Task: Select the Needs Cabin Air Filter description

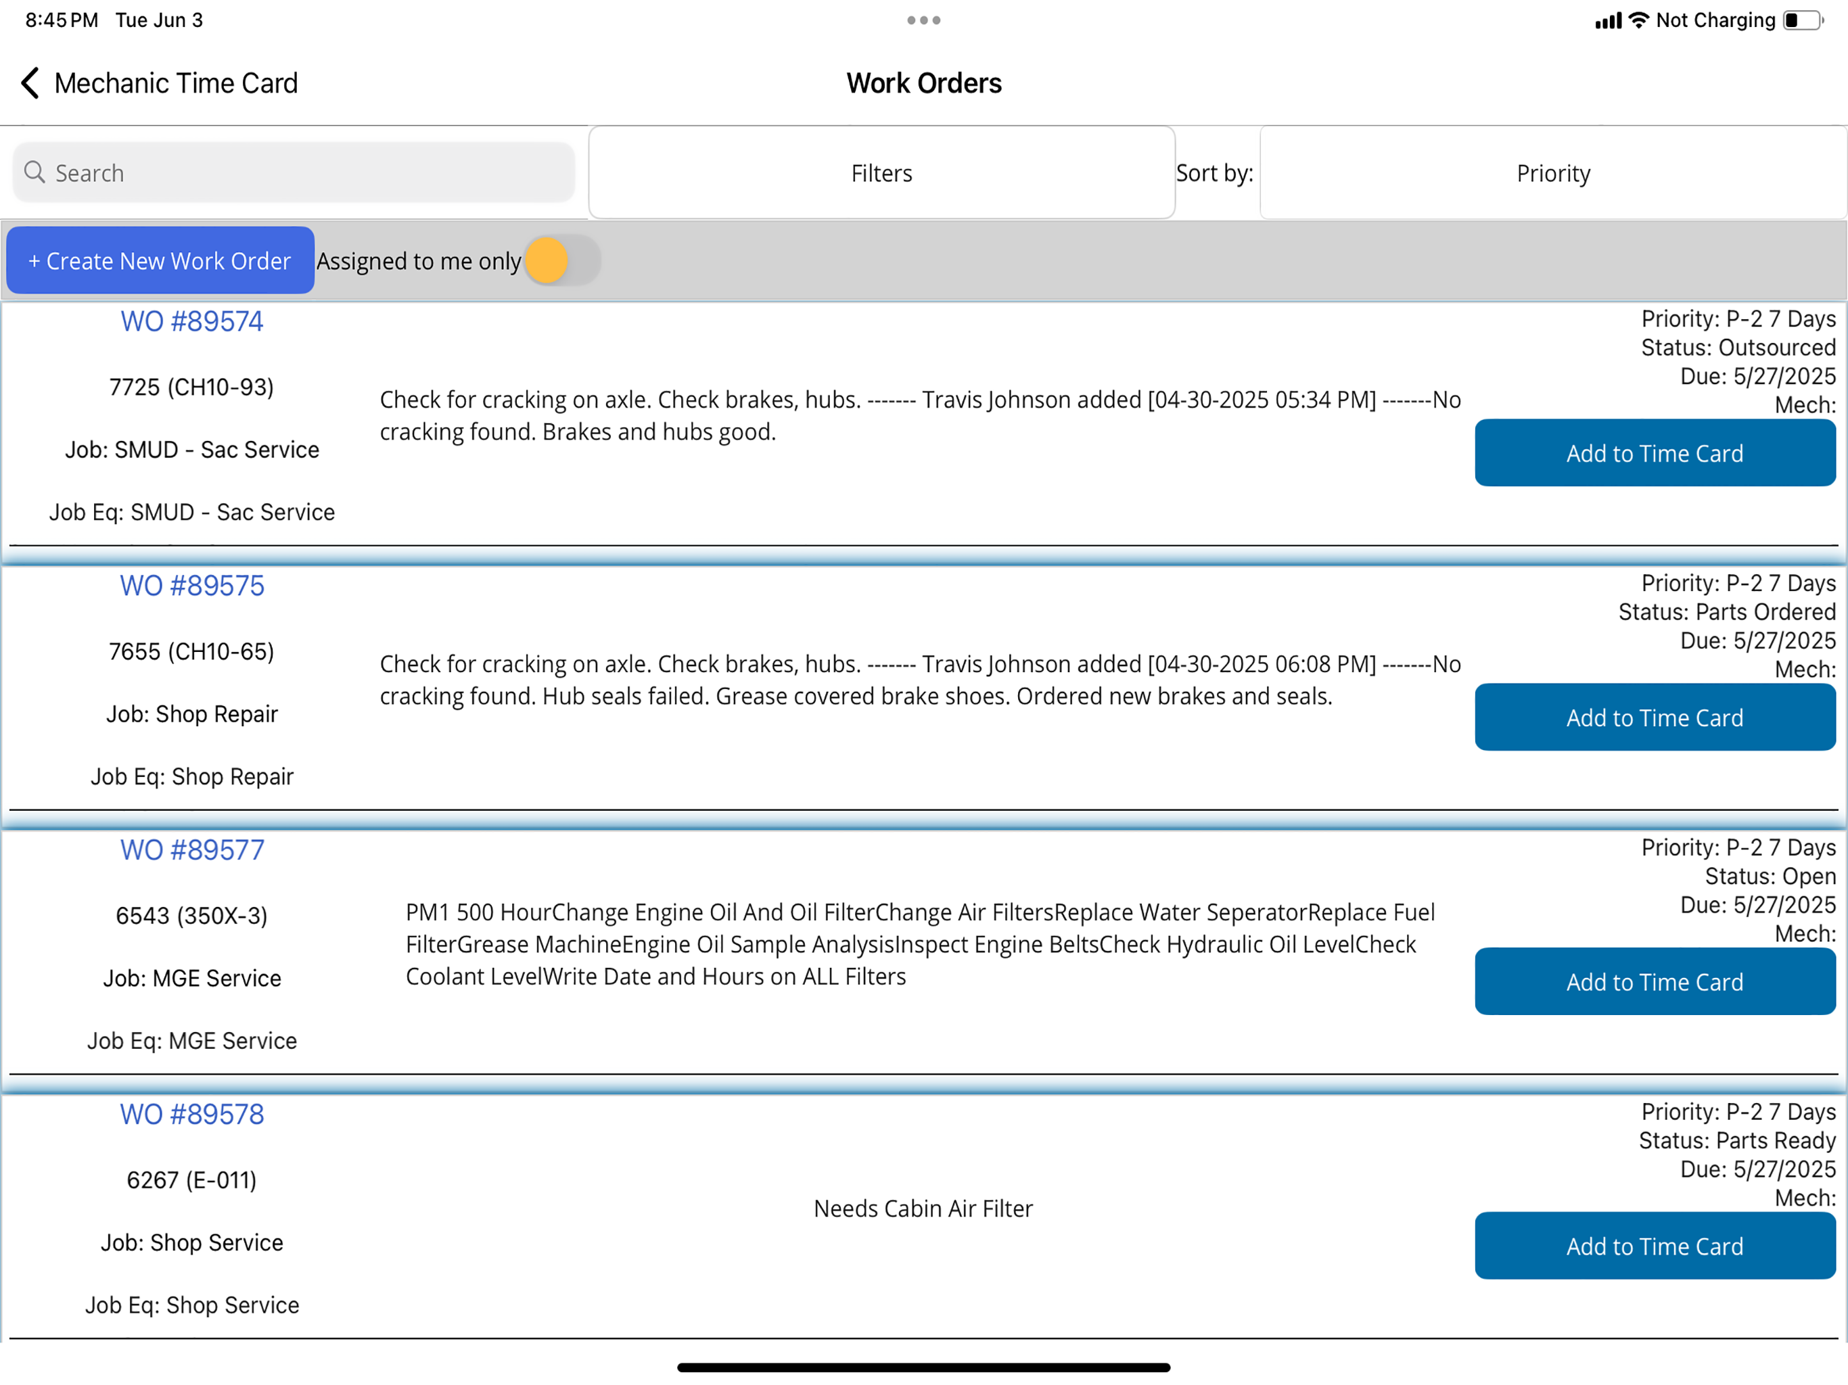Action: click(x=923, y=1208)
